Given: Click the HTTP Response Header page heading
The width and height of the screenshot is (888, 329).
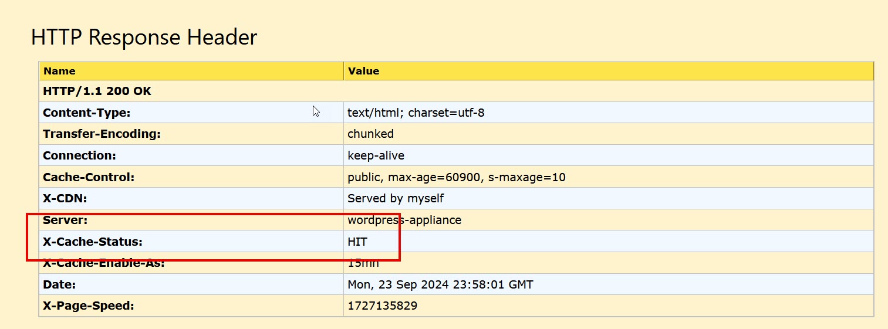Looking at the screenshot, I should pos(144,38).
